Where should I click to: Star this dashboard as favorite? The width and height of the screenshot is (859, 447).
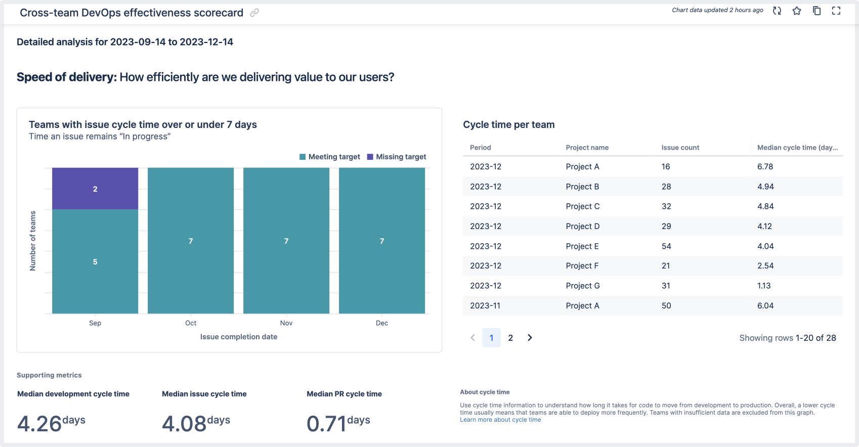pos(797,11)
